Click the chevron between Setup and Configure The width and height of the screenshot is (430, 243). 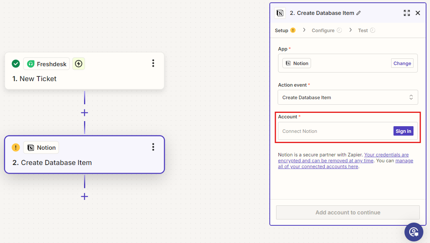coord(304,30)
